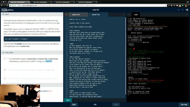Image resolution: width=190 pixels, height=107 pixels.
Task: Expand the code editor to fullscreen
Action: [123, 15]
